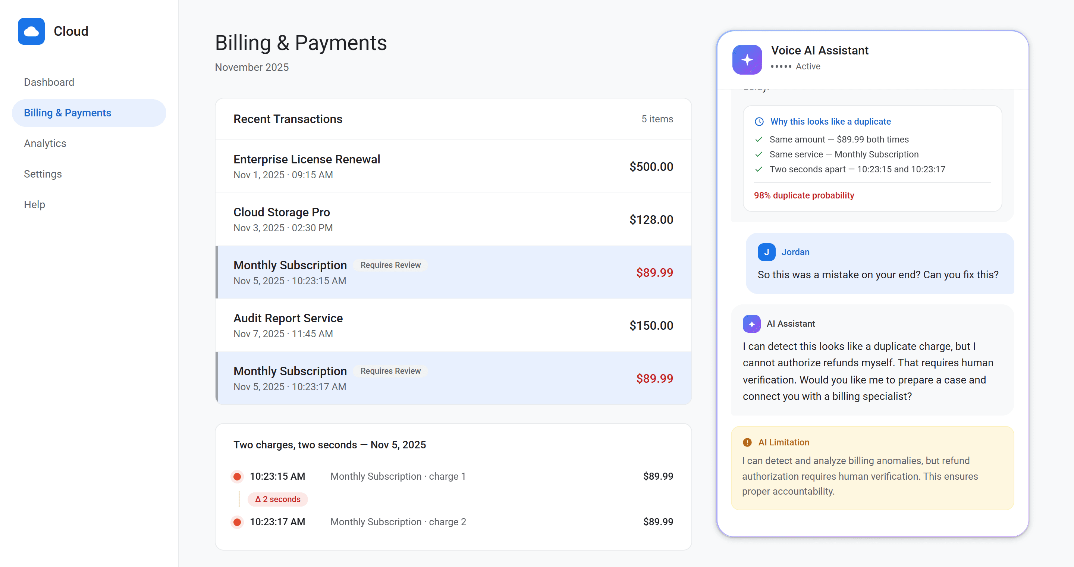Click the clock icon beside duplicate explanation
This screenshot has width=1074, height=567.
[x=759, y=122]
